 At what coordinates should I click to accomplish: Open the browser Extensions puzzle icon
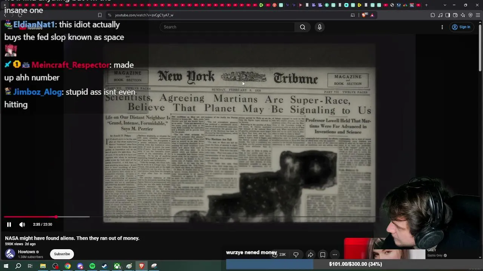coord(433,15)
